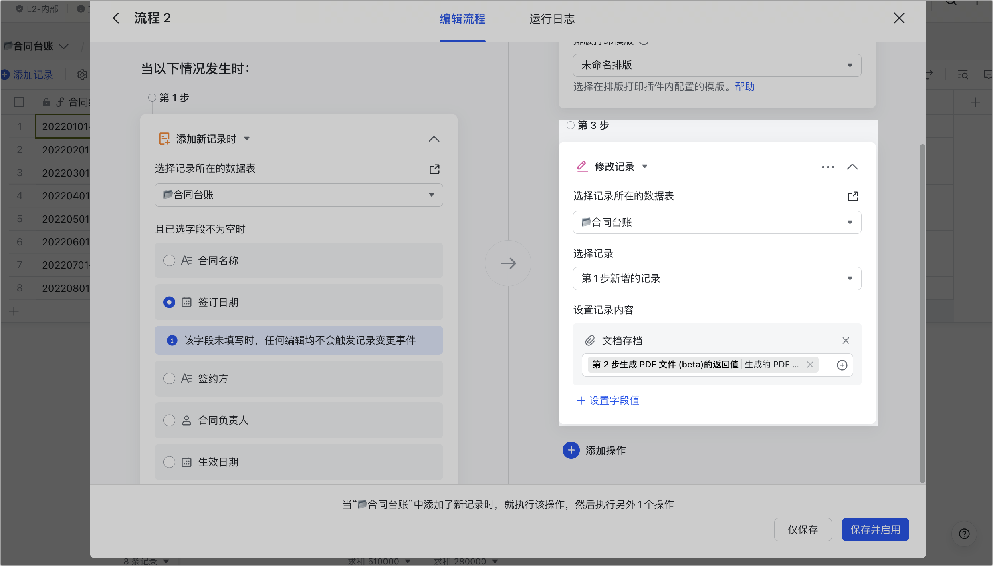Open the 未命名排版 template dropdown
The width and height of the screenshot is (993, 566).
(717, 65)
